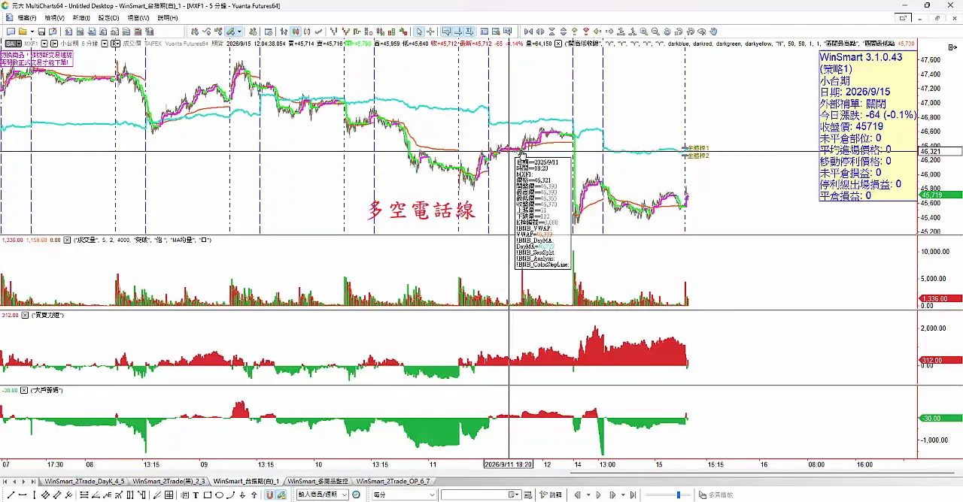The image size is (963, 502).
Task: Select the arrow pointer tool
Action: 419,32
